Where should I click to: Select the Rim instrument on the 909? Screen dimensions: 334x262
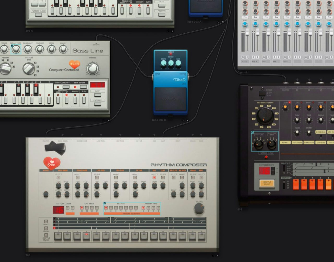pos(154,177)
